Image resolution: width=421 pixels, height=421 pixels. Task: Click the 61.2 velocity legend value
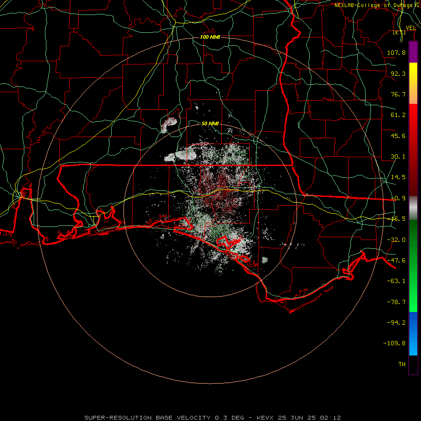pos(398,115)
